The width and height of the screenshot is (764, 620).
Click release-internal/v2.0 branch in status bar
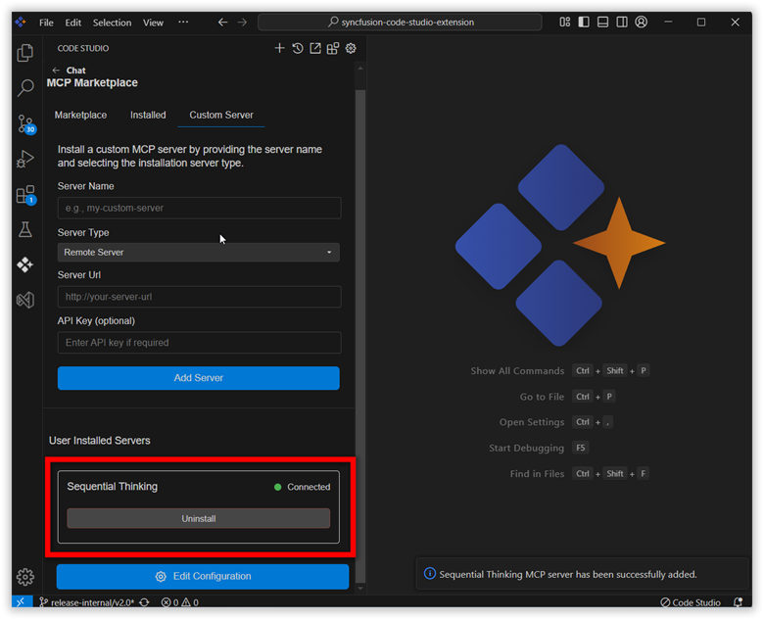(x=87, y=602)
